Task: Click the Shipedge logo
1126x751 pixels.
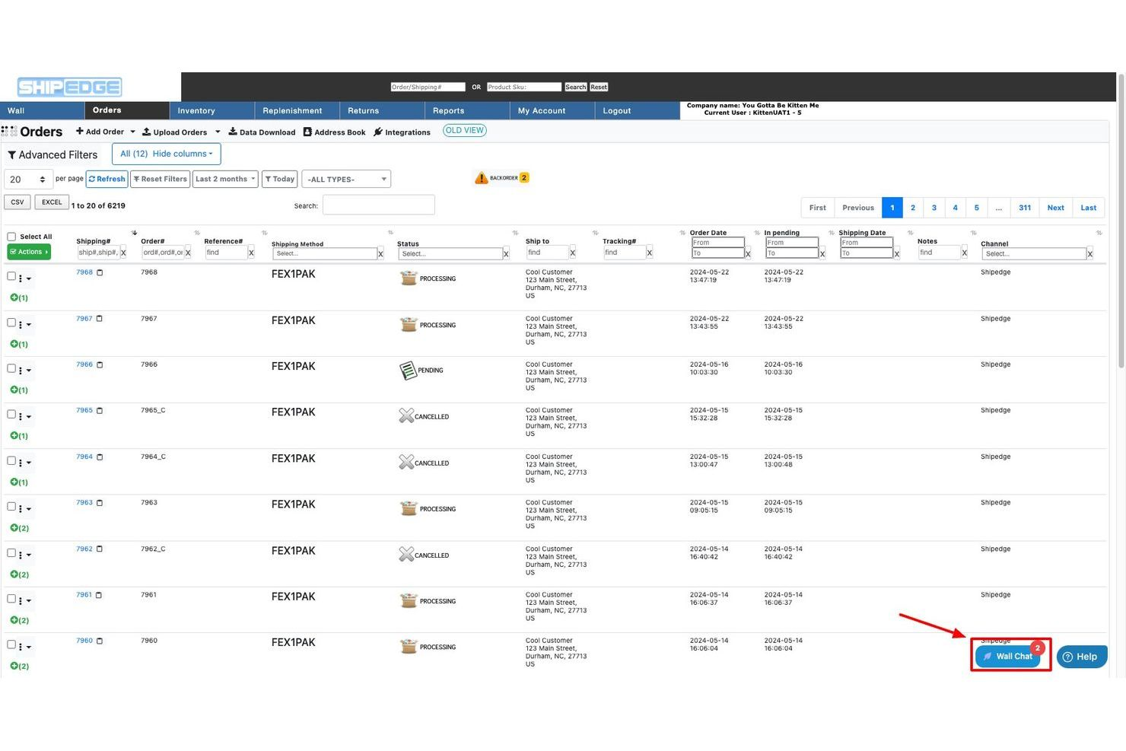Action: click(x=69, y=87)
